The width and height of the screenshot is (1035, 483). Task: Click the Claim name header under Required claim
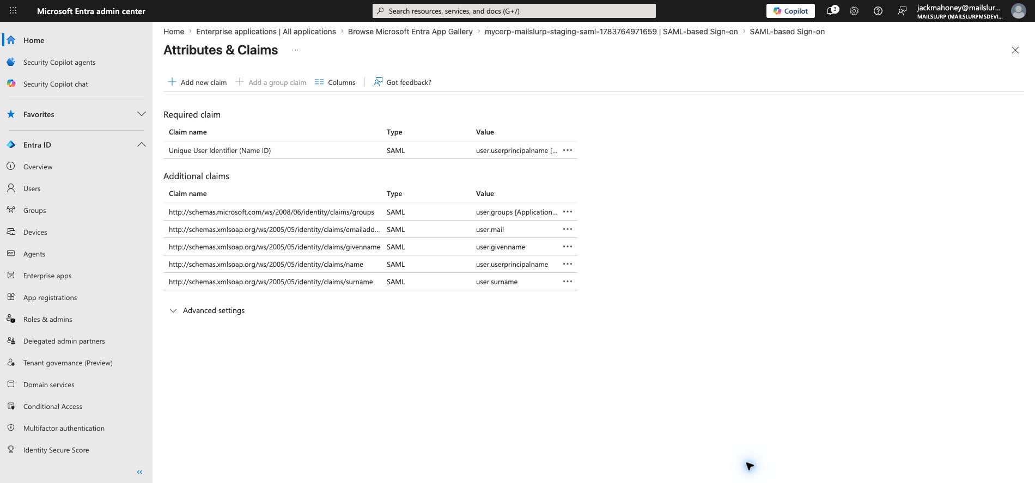pos(188,132)
